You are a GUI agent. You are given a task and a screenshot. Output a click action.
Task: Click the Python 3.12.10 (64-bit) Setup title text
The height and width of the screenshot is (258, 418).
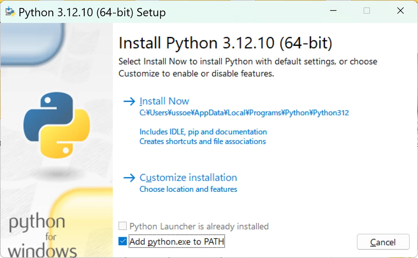(x=92, y=12)
